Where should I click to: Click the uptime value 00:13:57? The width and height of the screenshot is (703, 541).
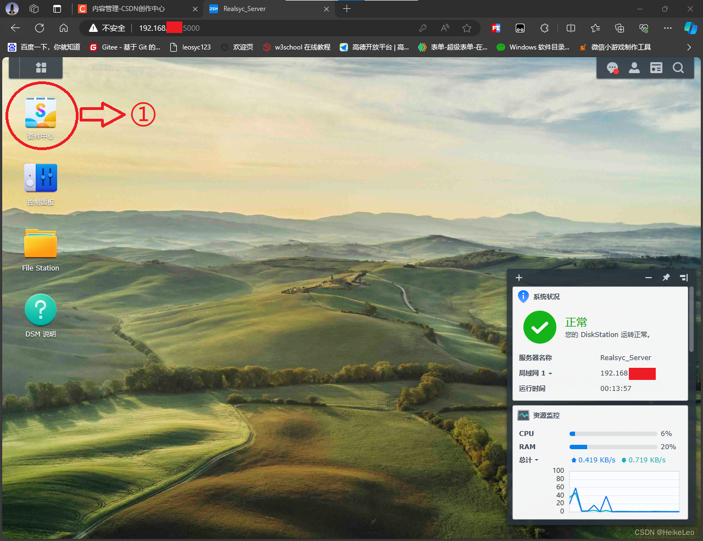pyautogui.click(x=616, y=388)
